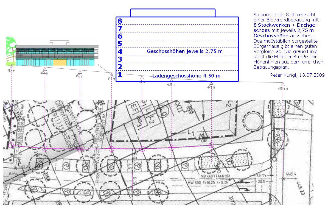Select the 451 m elevation marker

pos(142,77)
